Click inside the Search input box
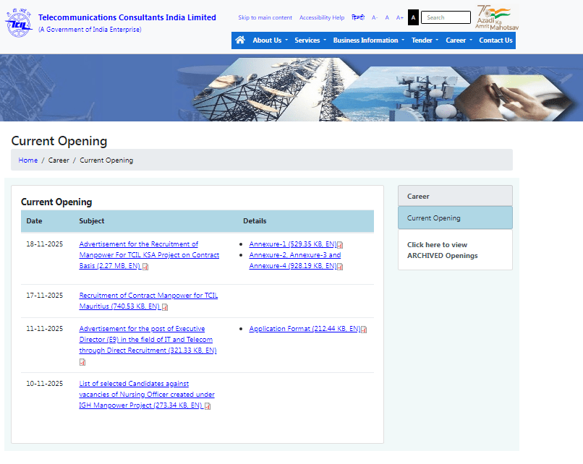This screenshot has width=583, height=464. pos(446,17)
